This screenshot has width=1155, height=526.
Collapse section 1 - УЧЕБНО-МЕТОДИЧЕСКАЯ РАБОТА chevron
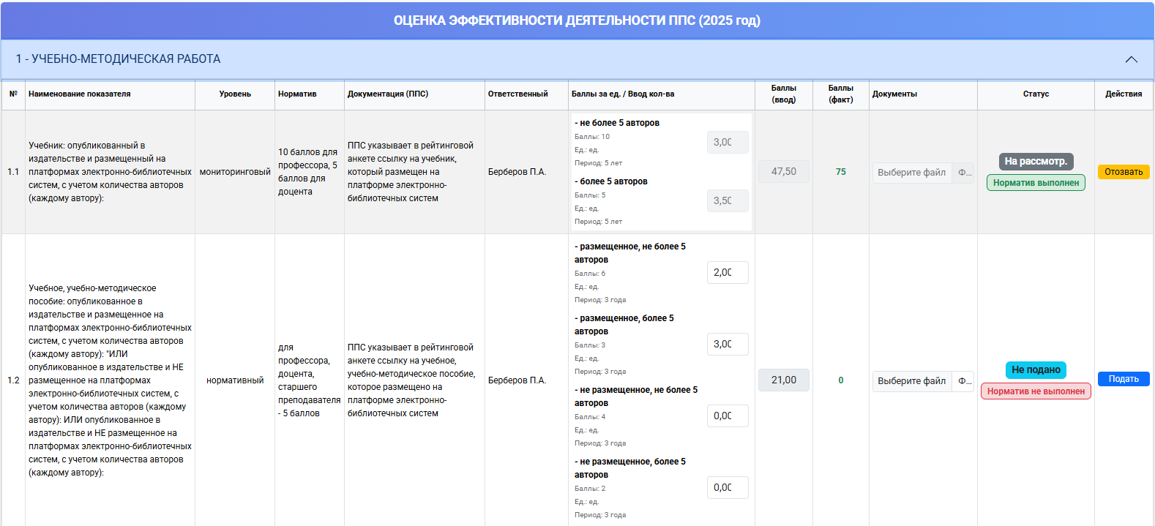1131,59
